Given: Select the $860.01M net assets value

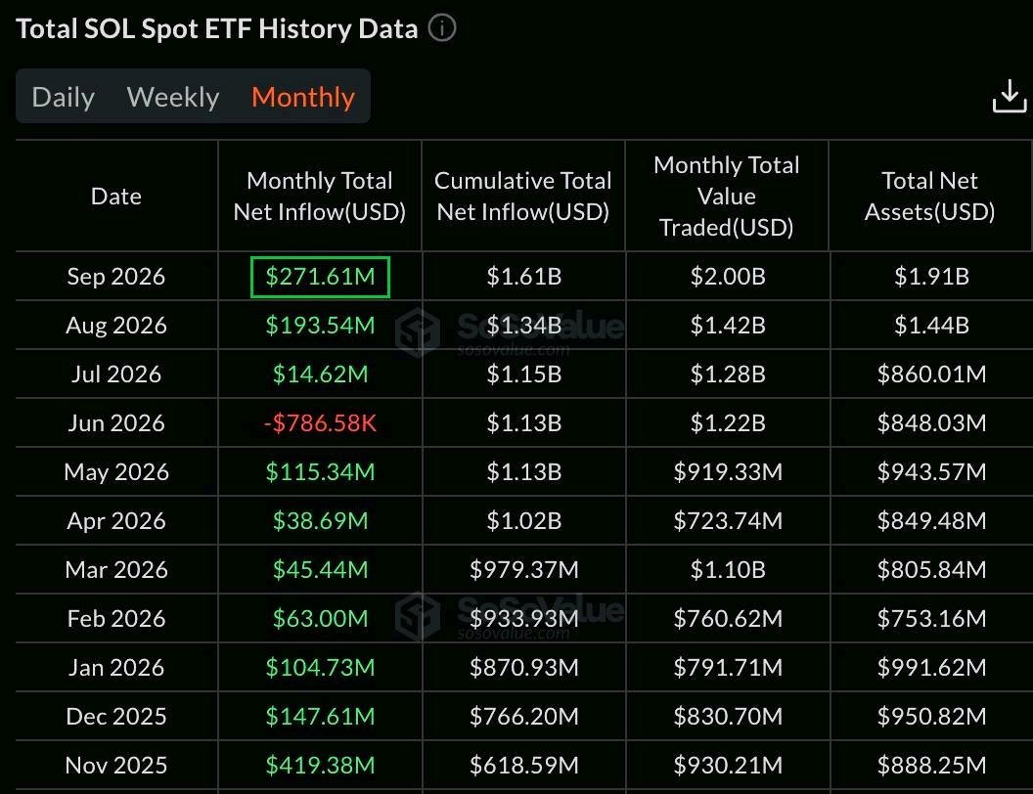Looking at the screenshot, I should (x=931, y=374).
